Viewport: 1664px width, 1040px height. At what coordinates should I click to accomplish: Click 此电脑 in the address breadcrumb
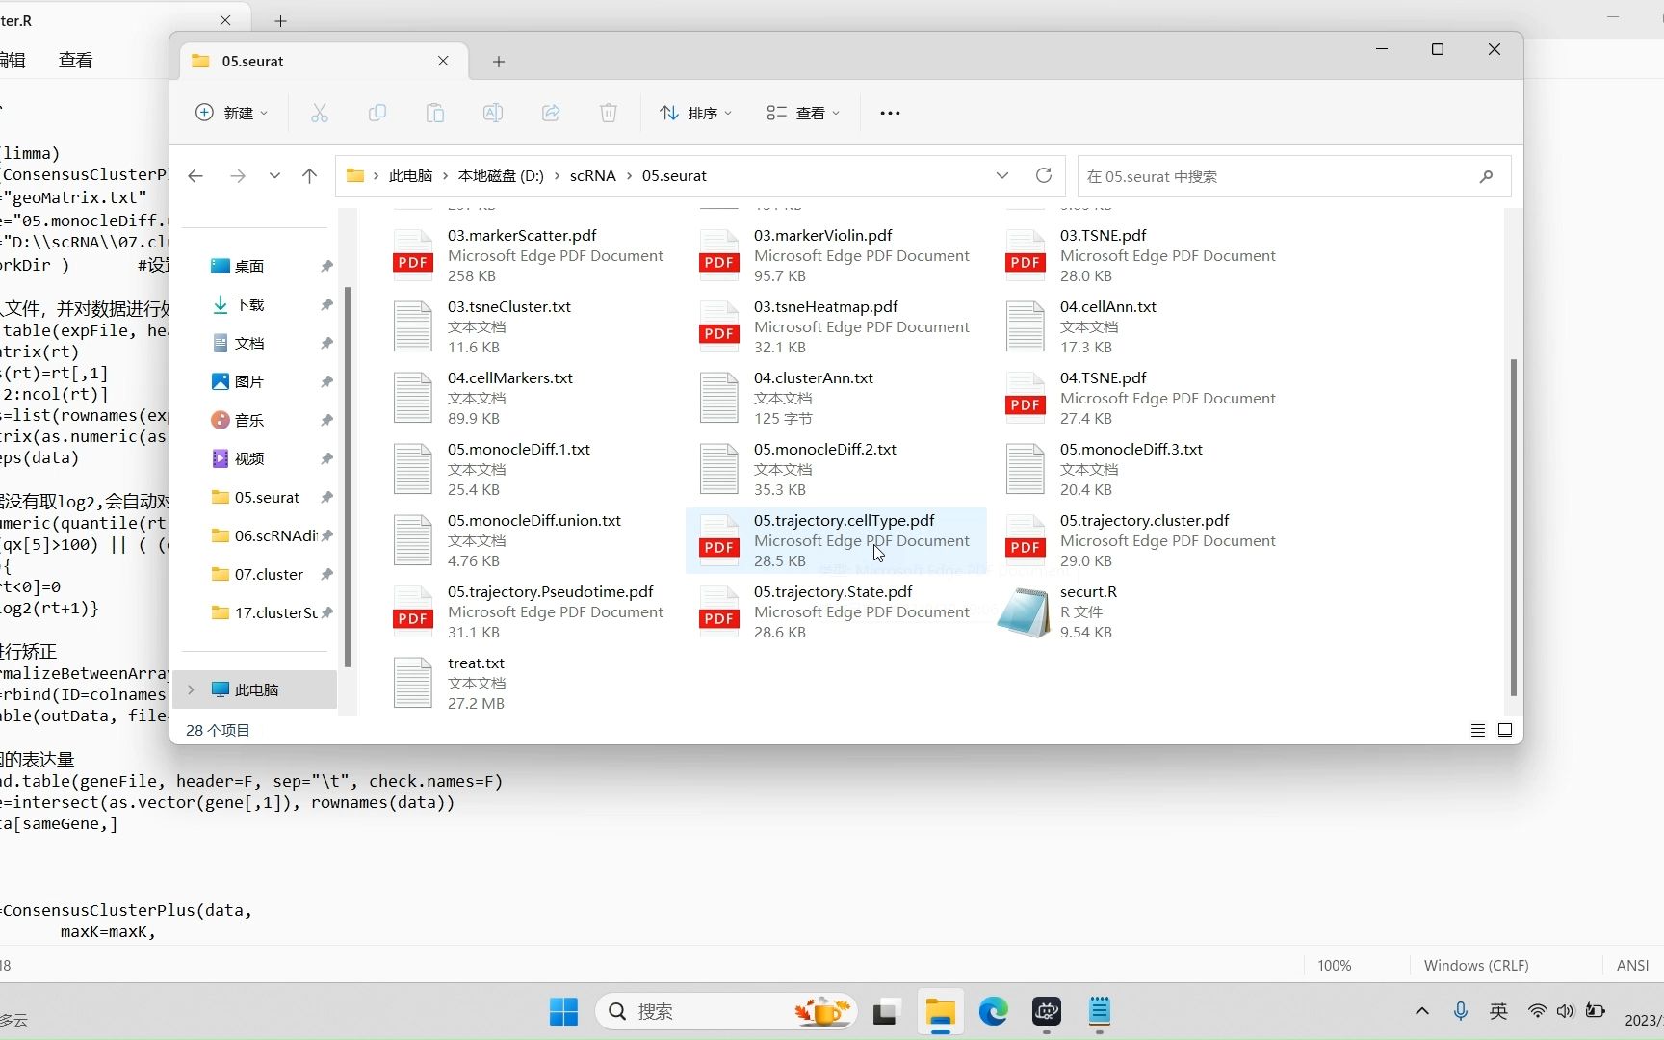411,176
